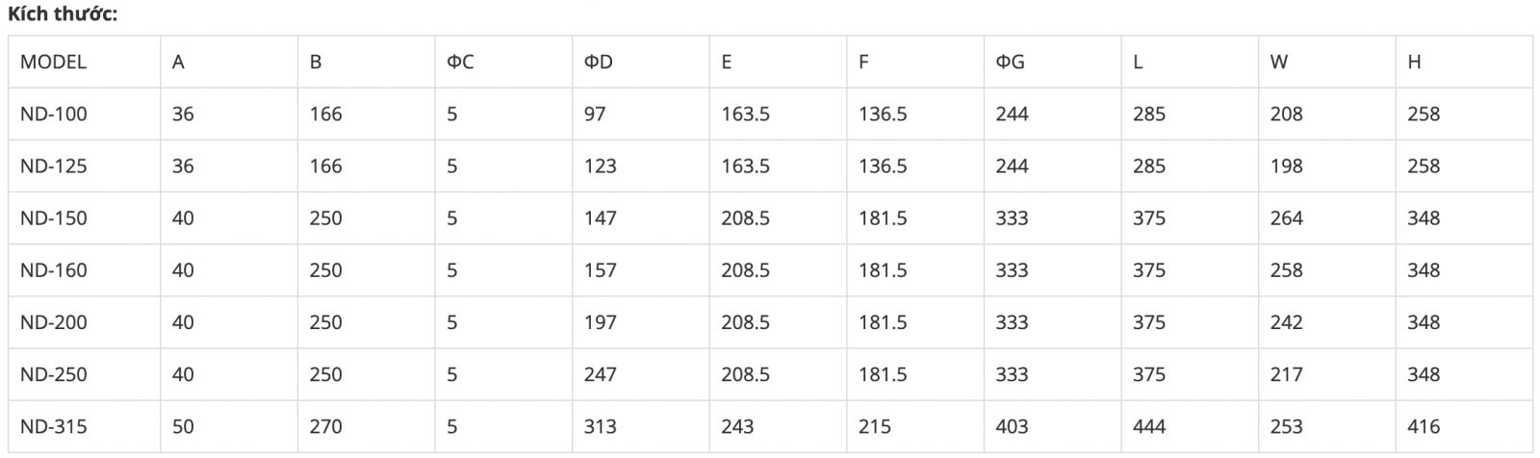This screenshot has height=458, width=1540.
Task: Click the ΦD column header
Action: tap(598, 62)
